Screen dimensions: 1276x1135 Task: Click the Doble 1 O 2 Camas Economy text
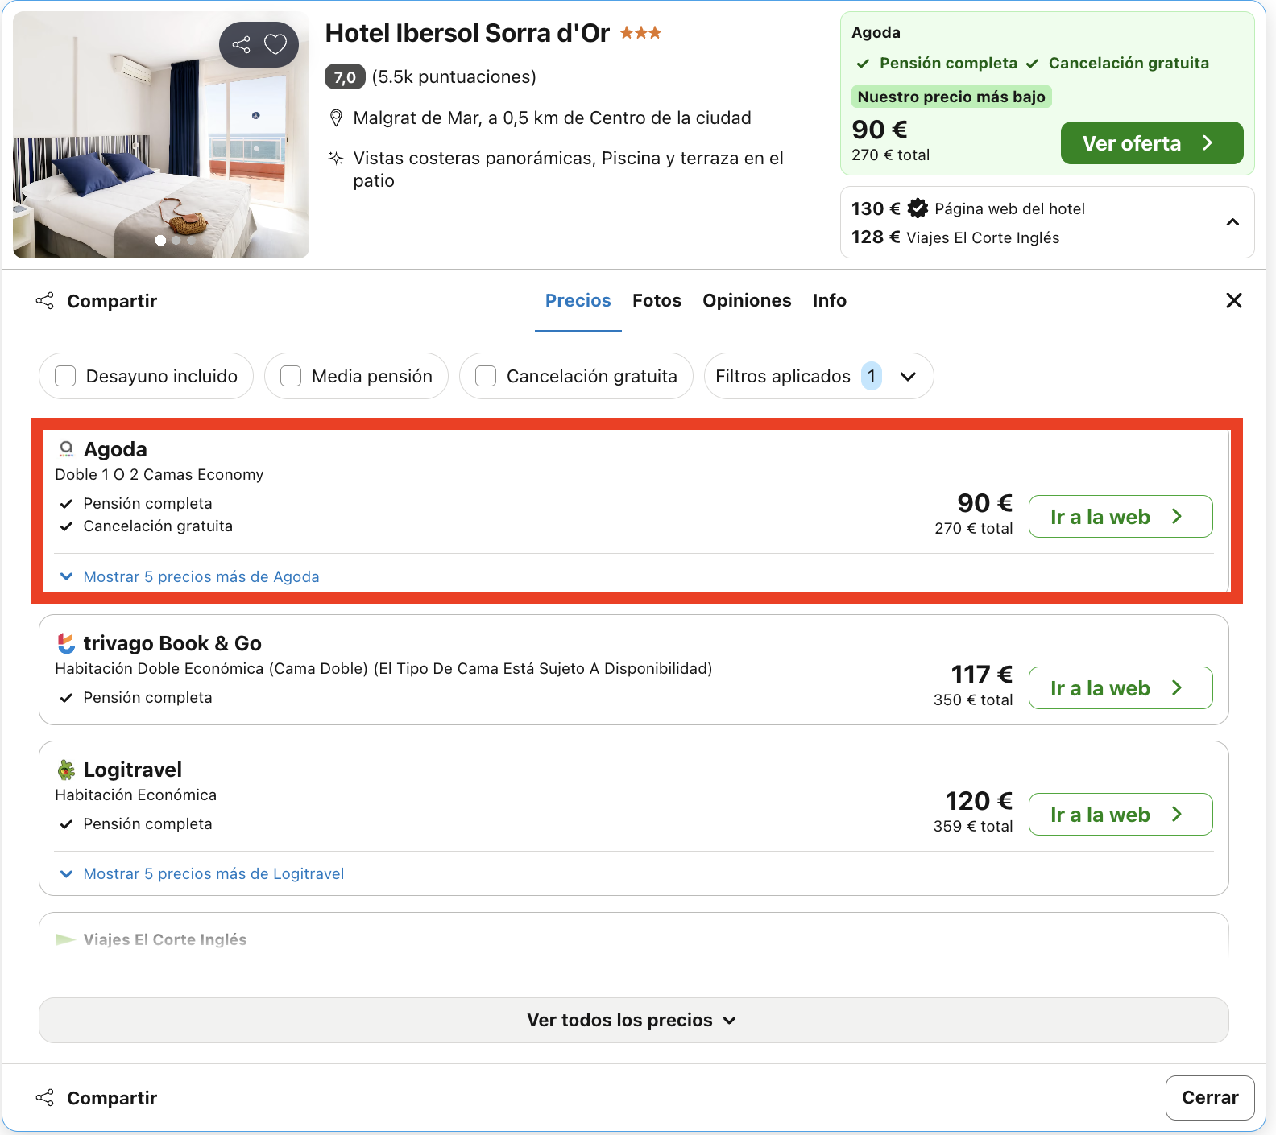[x=159, y=475]
